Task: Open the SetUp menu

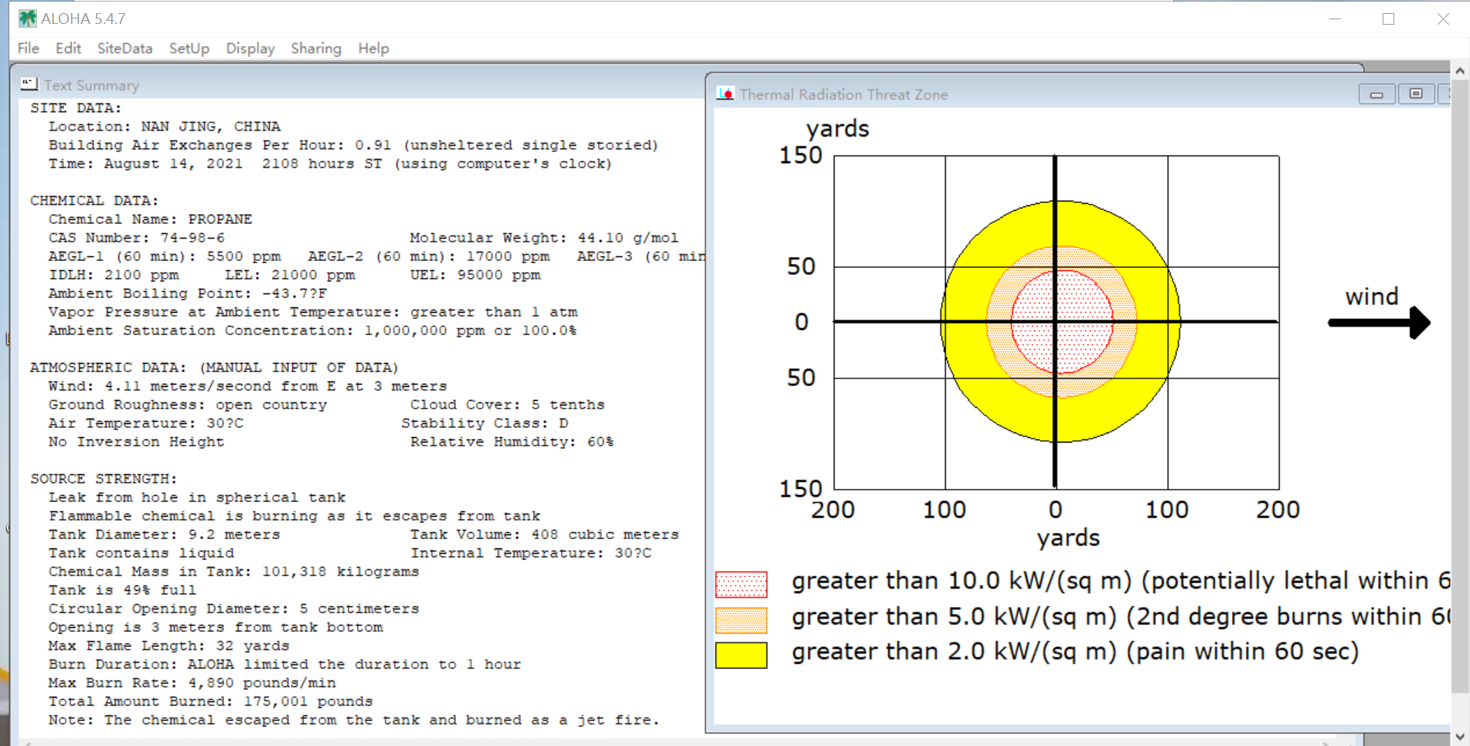Action: click(189, 48)
